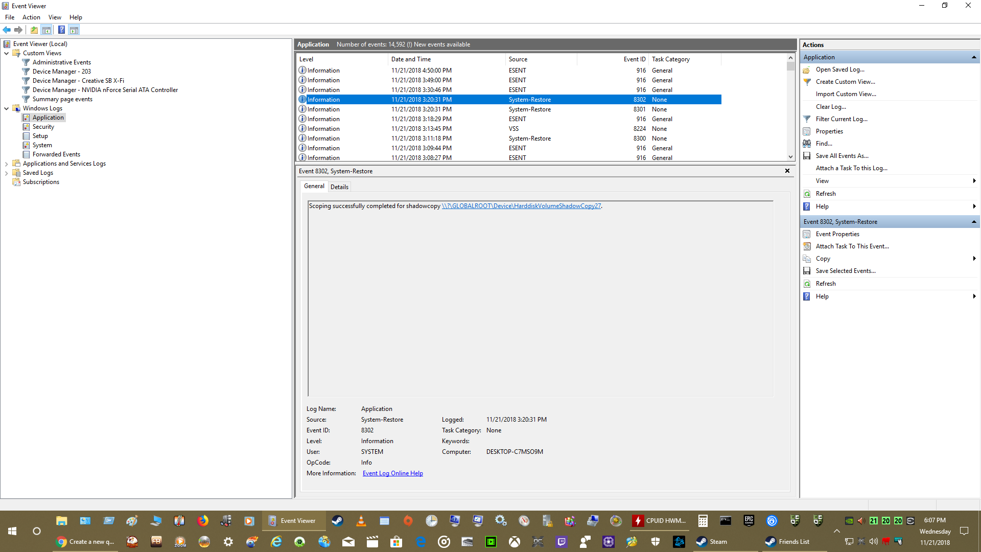Select System log in tree

[42, 145]
